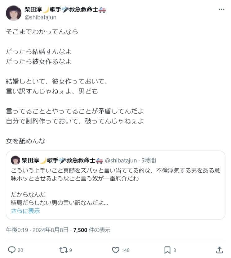This screenshot has height=258, width=231.
Task: Like the tweet
Action: pyautogui.click(x=116, y=249)
